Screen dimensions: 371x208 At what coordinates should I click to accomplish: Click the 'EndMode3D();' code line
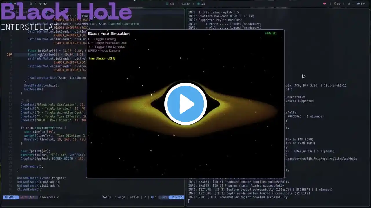34,89
